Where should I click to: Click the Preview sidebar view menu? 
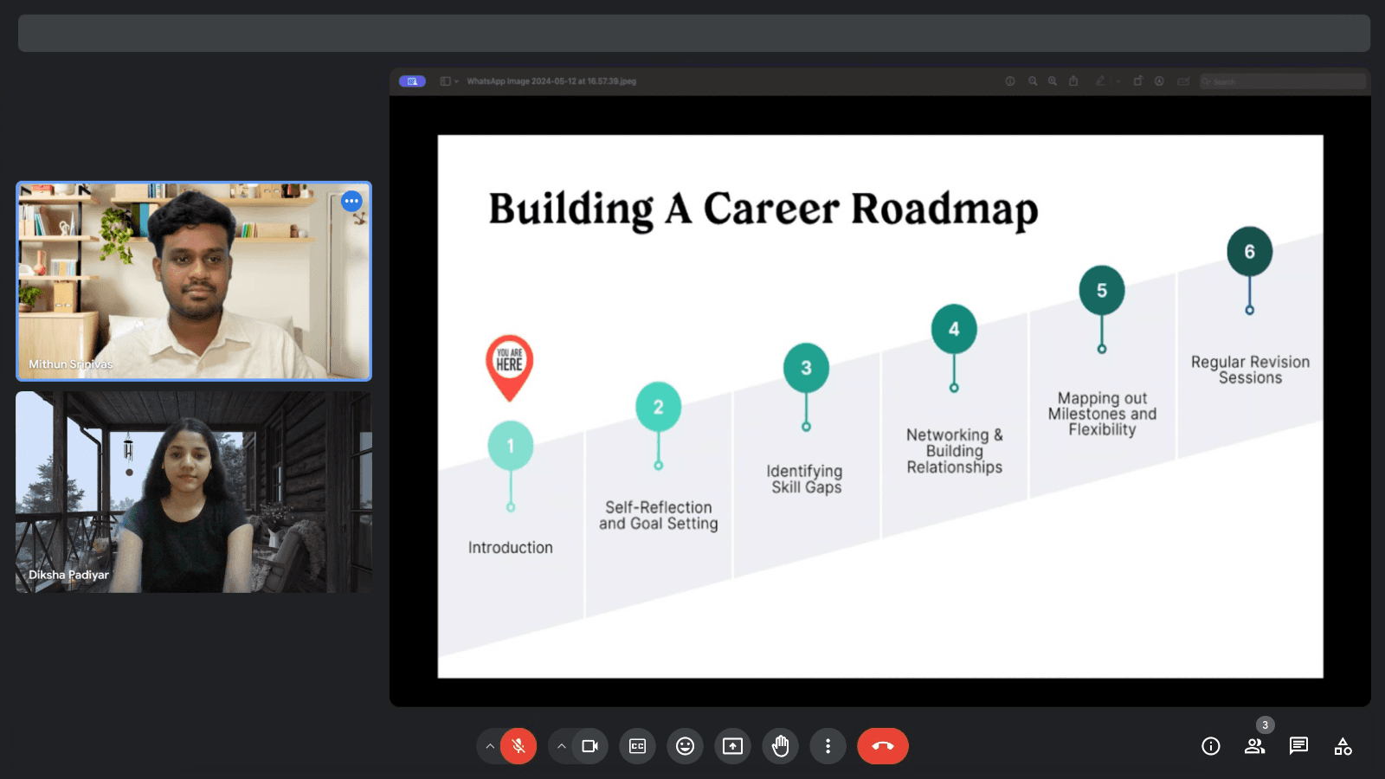click(x=448, y=81)
